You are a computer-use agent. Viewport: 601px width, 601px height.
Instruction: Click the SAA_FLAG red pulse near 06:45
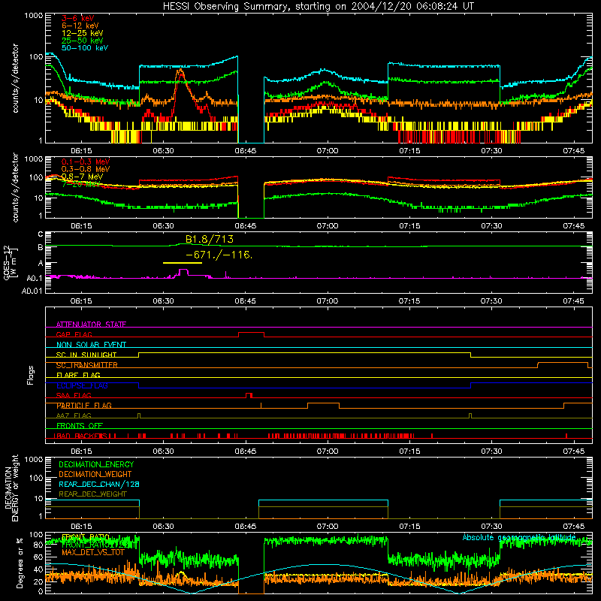(x=249, y=394)
